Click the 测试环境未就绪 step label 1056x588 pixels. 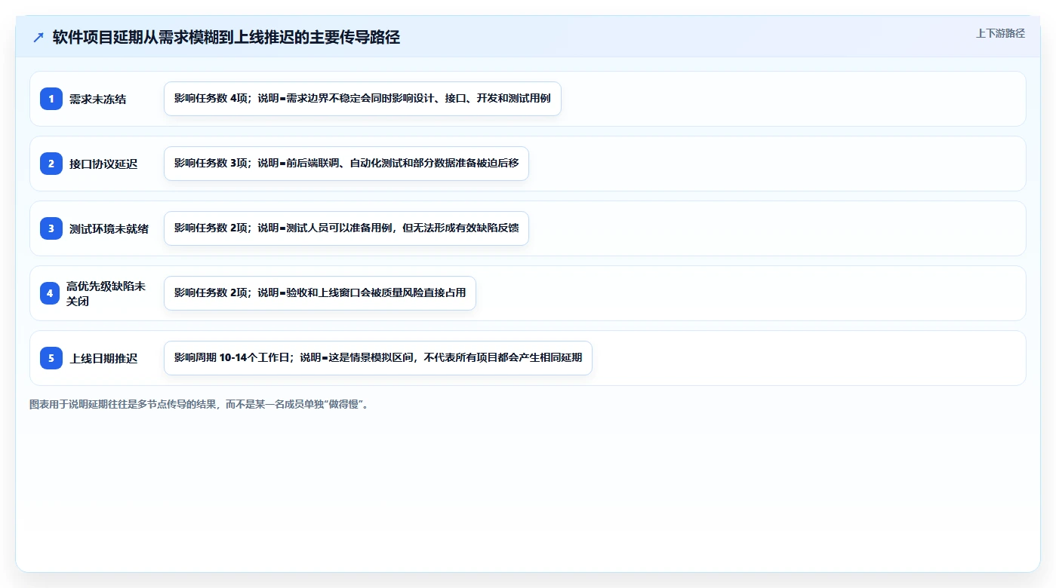(x=109, y=228)
